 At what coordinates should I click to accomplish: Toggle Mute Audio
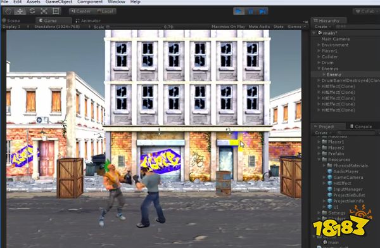pyautogui.click(x=259, y=27)
